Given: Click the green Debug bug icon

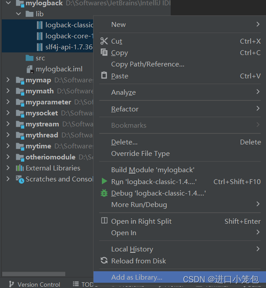Looking at the screenshot, I should click(x=104, y=193).
